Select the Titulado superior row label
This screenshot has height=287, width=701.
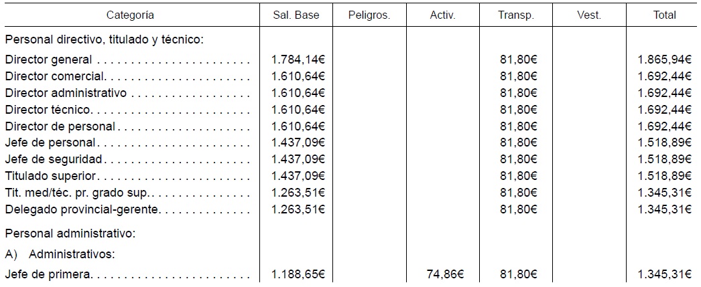[x=50, y=176]
